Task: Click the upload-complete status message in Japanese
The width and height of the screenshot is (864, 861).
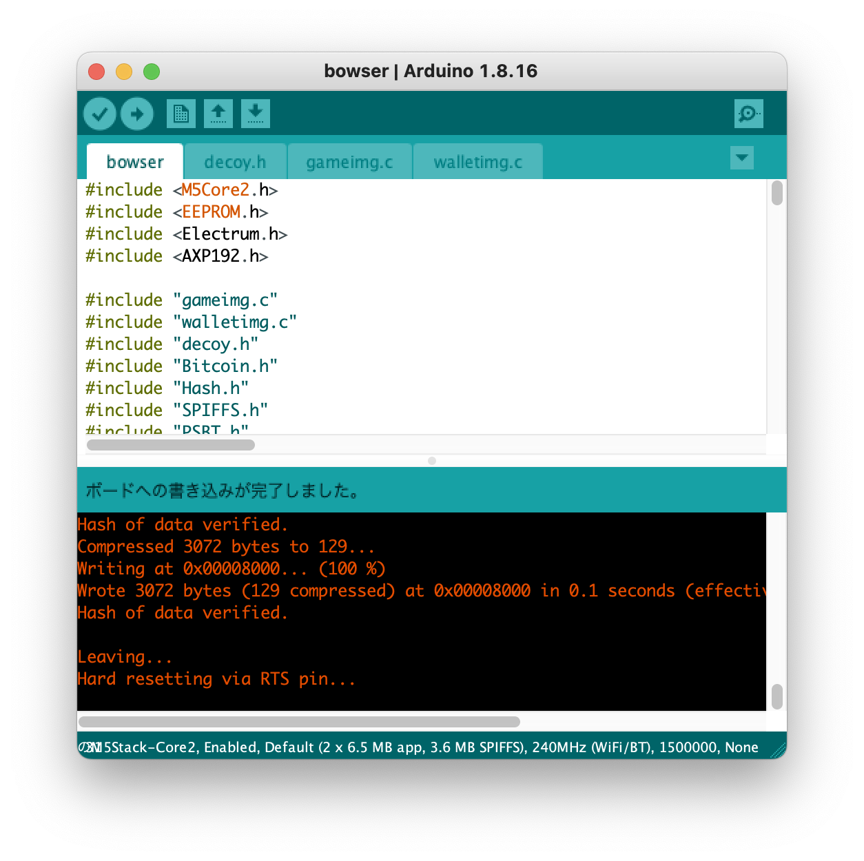Action: pyautogui.click(x=222, y=490)
